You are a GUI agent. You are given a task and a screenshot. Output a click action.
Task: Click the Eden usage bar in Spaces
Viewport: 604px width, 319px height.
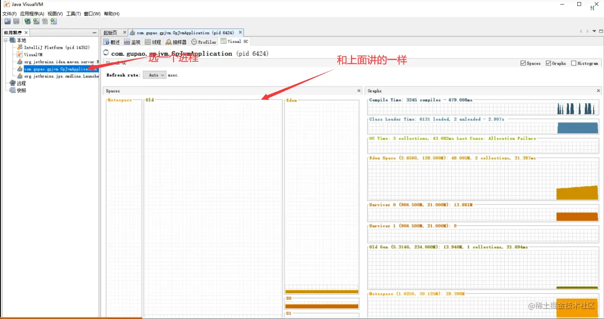click(x=322, y=292)
